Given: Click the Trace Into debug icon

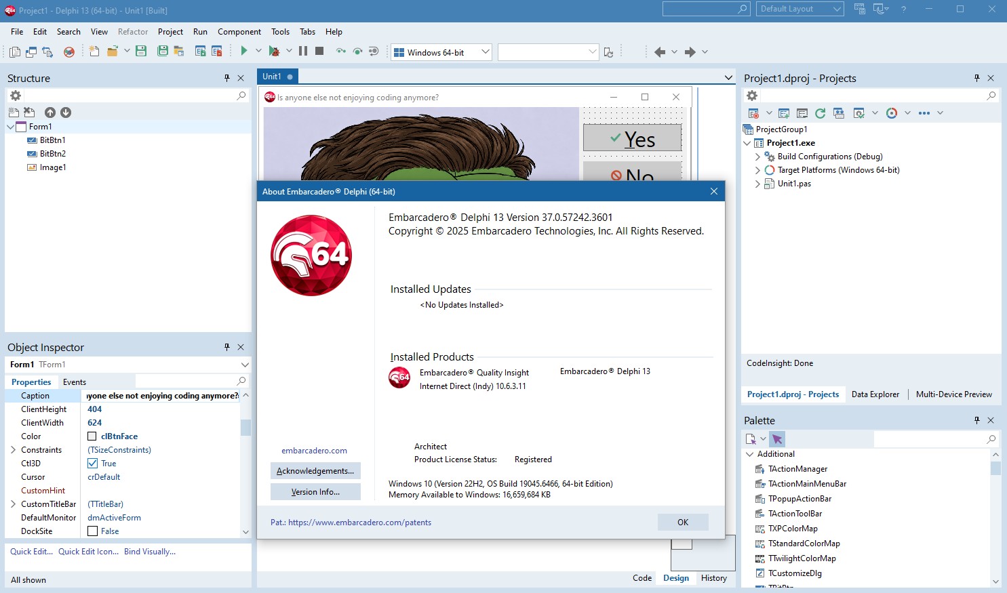Looking at the screenshot, I should click(x=341, y=52).
